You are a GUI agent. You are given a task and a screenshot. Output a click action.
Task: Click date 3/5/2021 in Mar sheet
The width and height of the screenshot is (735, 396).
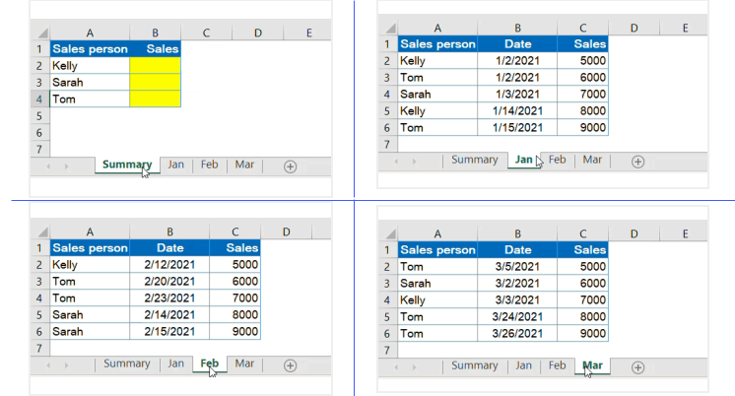(x=517, y=267)
